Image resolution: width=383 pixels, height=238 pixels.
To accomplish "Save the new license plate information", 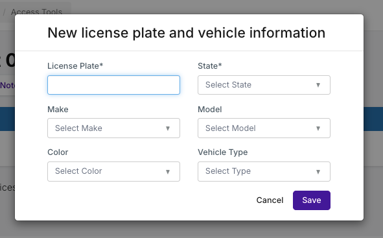I will click(312, 200).
